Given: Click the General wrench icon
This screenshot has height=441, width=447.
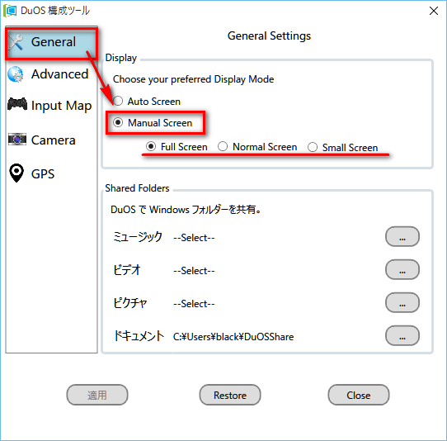Looking at the screenshot, I should coord(16,42).
